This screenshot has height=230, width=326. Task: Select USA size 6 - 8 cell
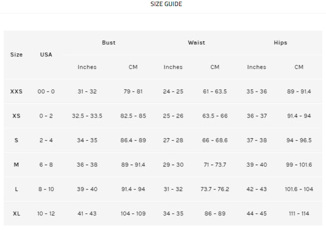click(x=46, y=165)
